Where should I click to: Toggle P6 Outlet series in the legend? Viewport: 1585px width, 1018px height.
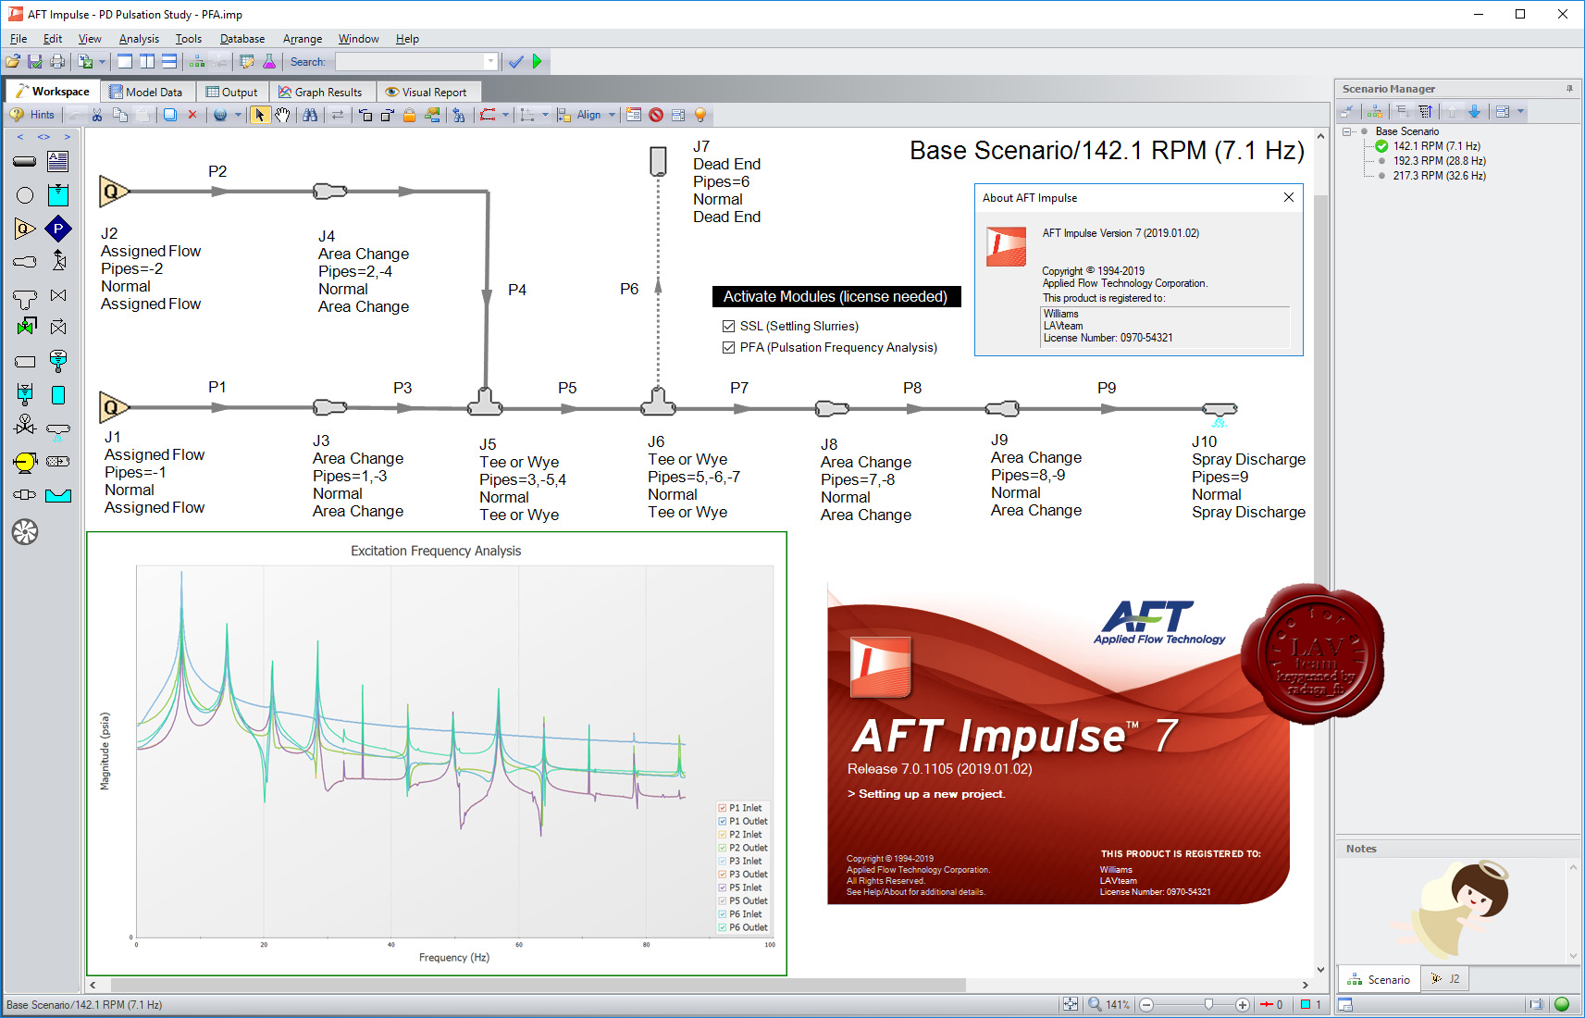click(x=723, y=927)
